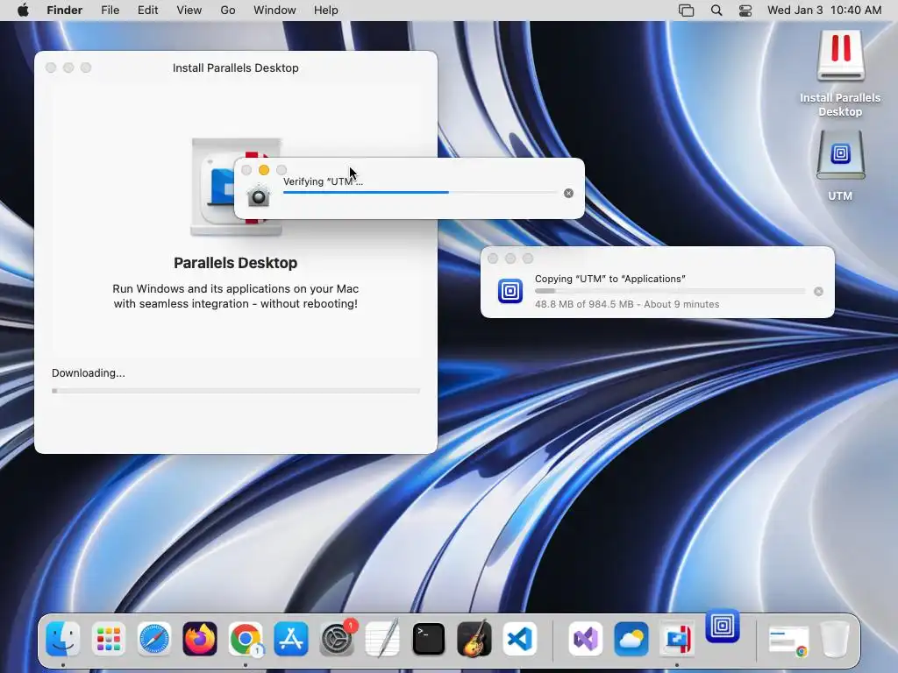Open Launchpad in the Dock

point(108,639)
